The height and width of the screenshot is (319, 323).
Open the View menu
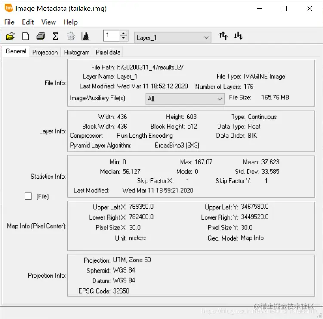(49, 22)
